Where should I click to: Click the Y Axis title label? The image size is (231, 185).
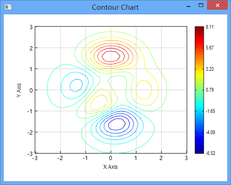tap(19, 90)
